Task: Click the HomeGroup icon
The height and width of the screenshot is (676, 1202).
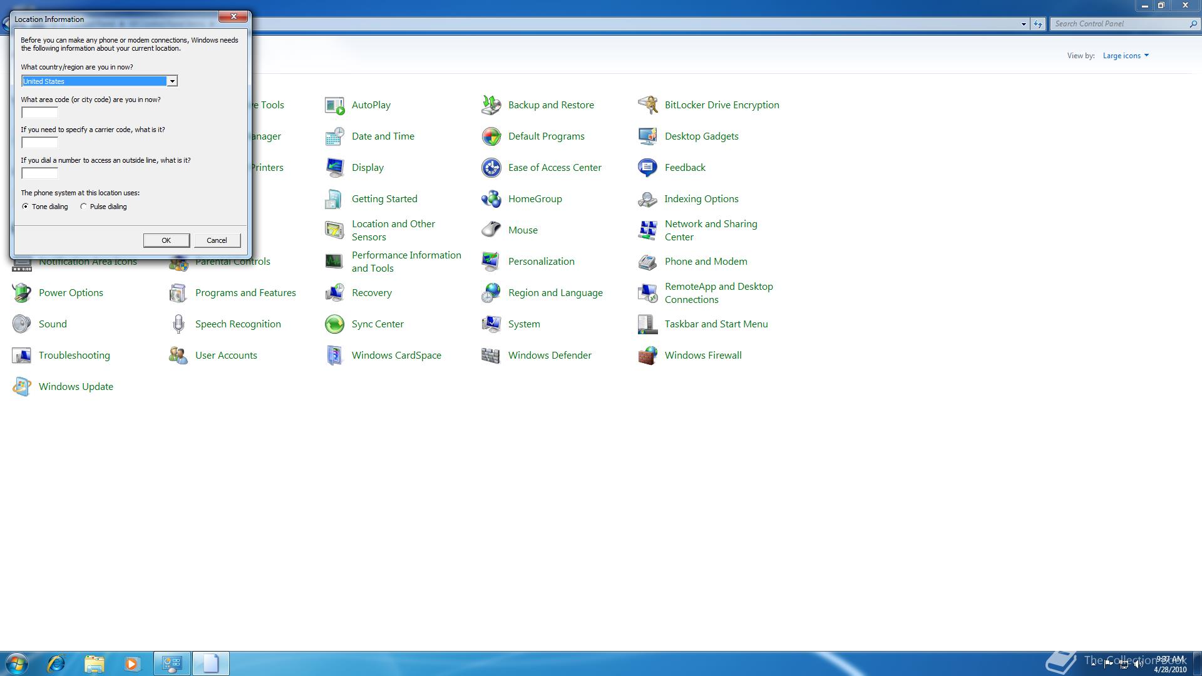Action: coord(491,199)
